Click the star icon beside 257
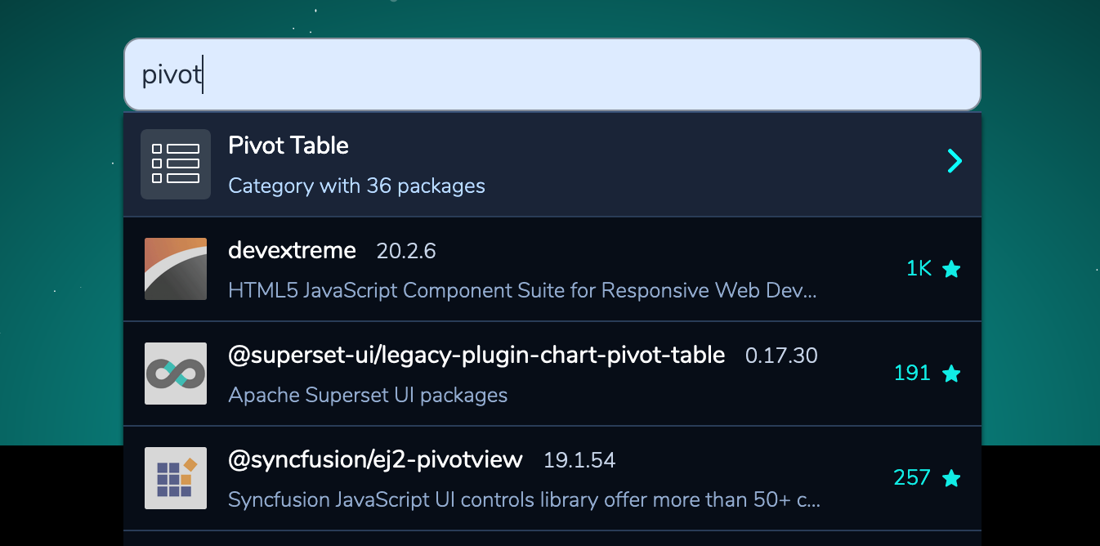The height and width of the screenshot is (546, 1100). (x=951, y=478)
